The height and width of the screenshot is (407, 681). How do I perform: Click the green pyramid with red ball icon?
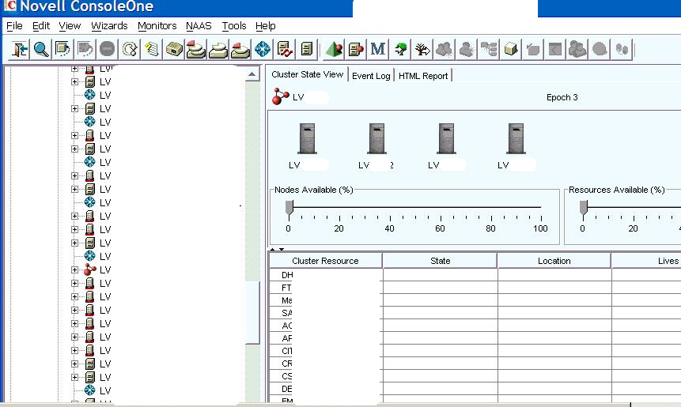334,49
